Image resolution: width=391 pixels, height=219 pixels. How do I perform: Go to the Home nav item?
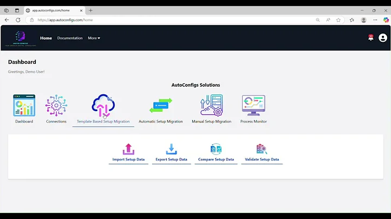[46, 38]
